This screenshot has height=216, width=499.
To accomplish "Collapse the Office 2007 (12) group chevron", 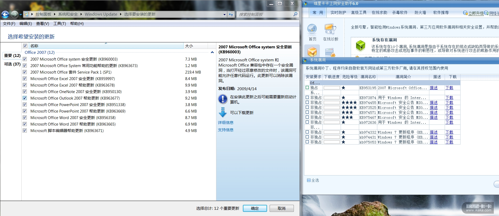I will pyautogui.click(x=212, y=52).
